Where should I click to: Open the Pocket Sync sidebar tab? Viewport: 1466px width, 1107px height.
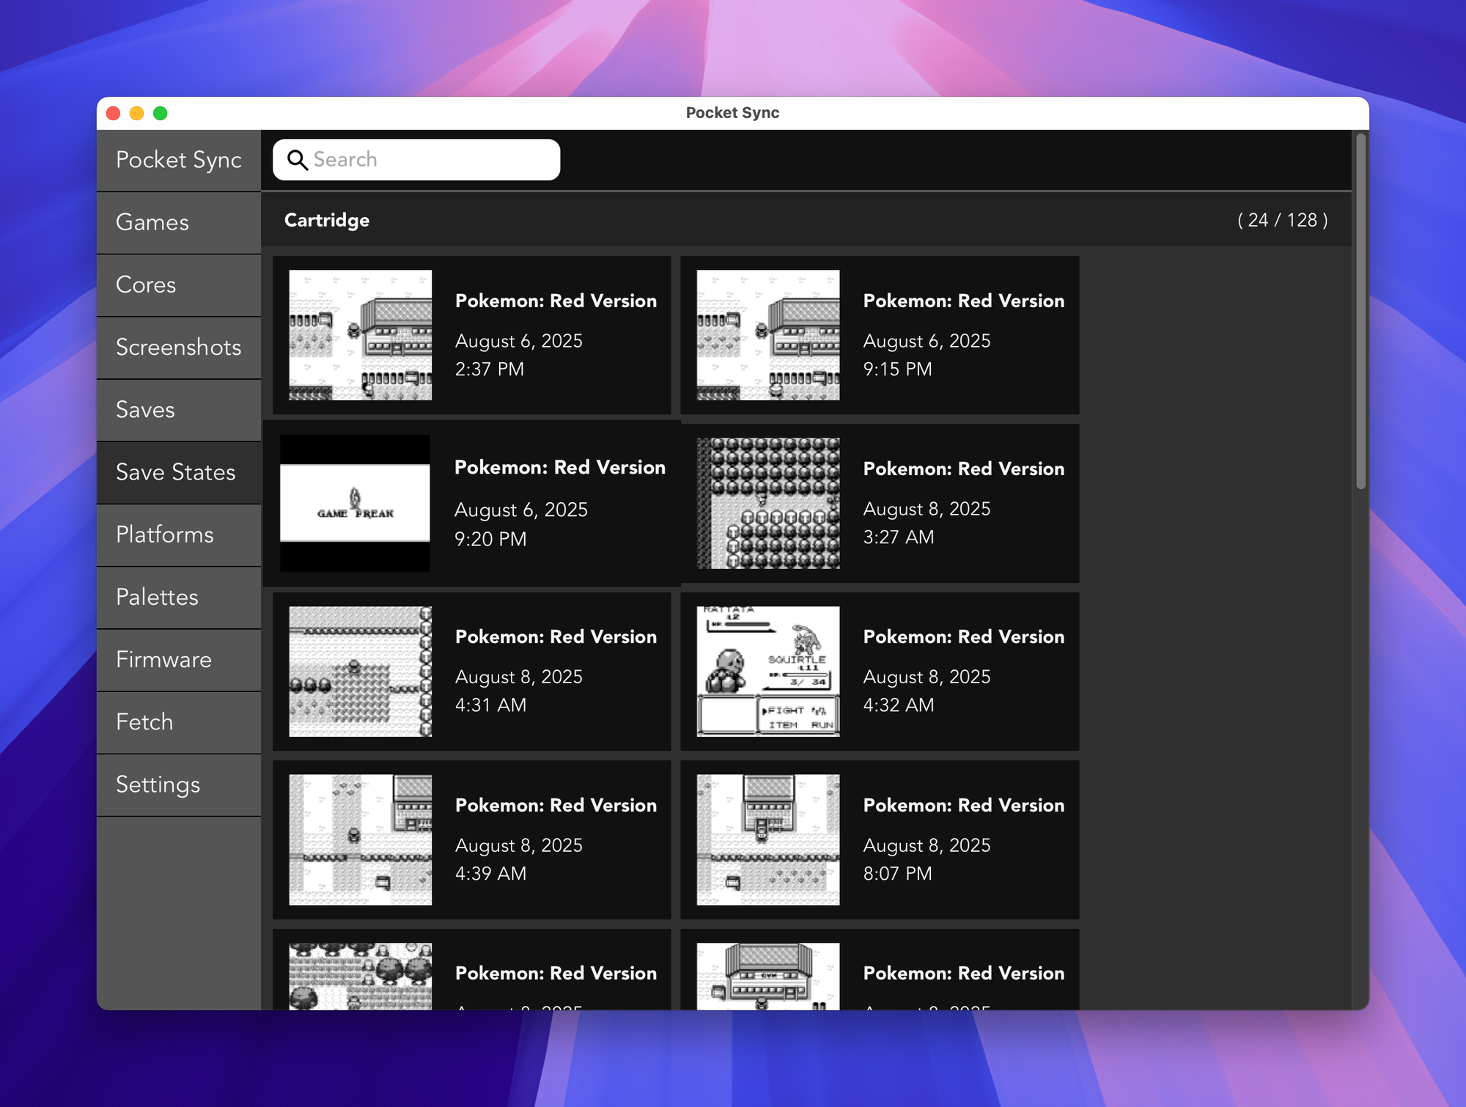[x=179, y=160]
